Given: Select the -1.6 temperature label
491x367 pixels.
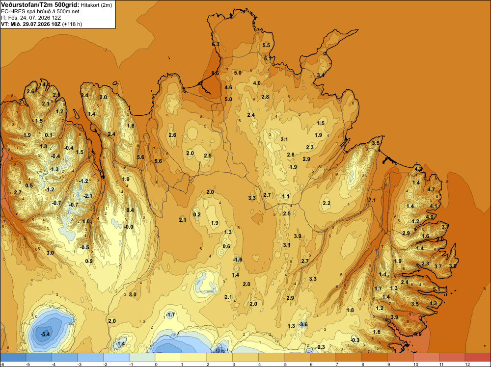Looking at the screenshot, I should pyautogui.click(x=238, y=260).
